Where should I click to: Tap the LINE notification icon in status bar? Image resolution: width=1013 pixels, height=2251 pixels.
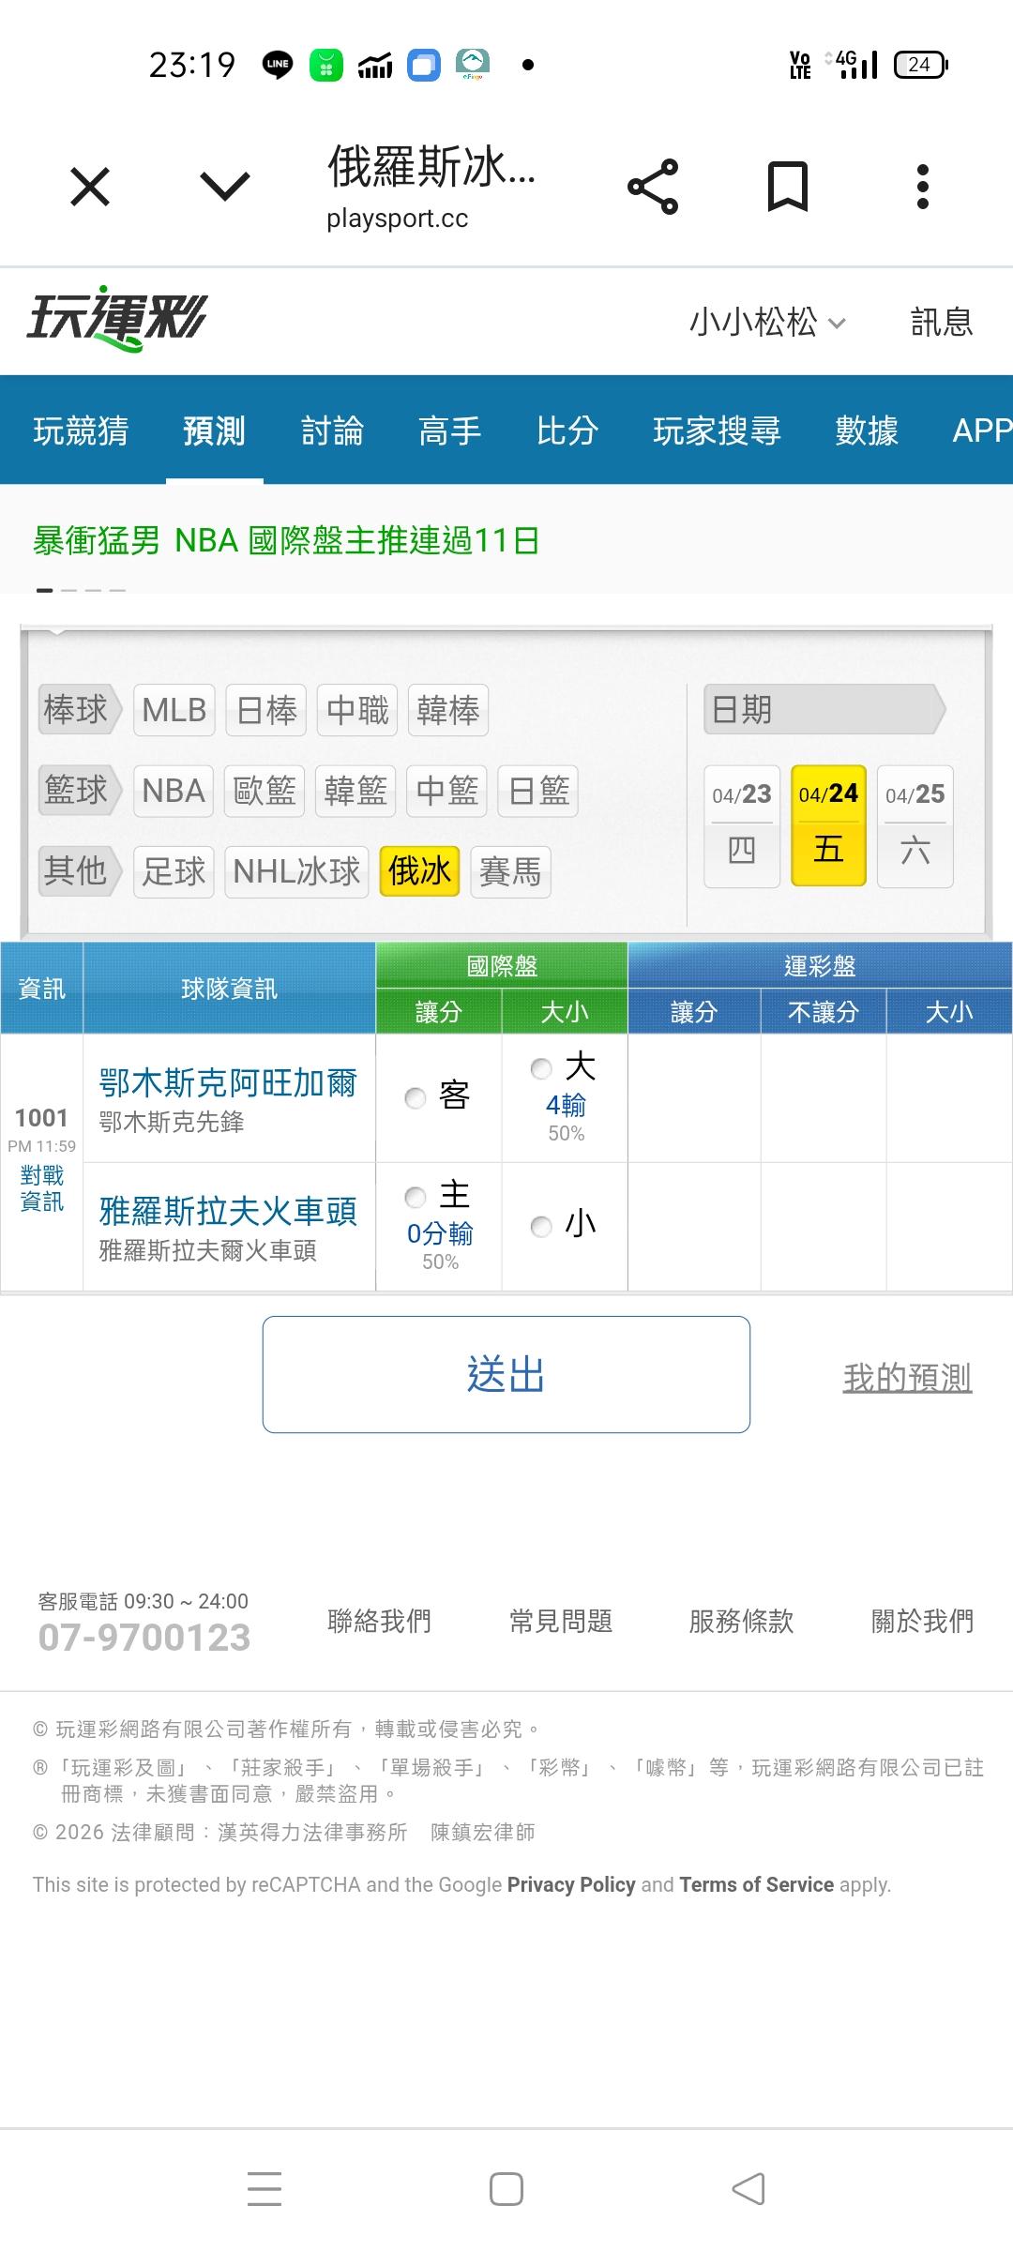click(278, 65)
